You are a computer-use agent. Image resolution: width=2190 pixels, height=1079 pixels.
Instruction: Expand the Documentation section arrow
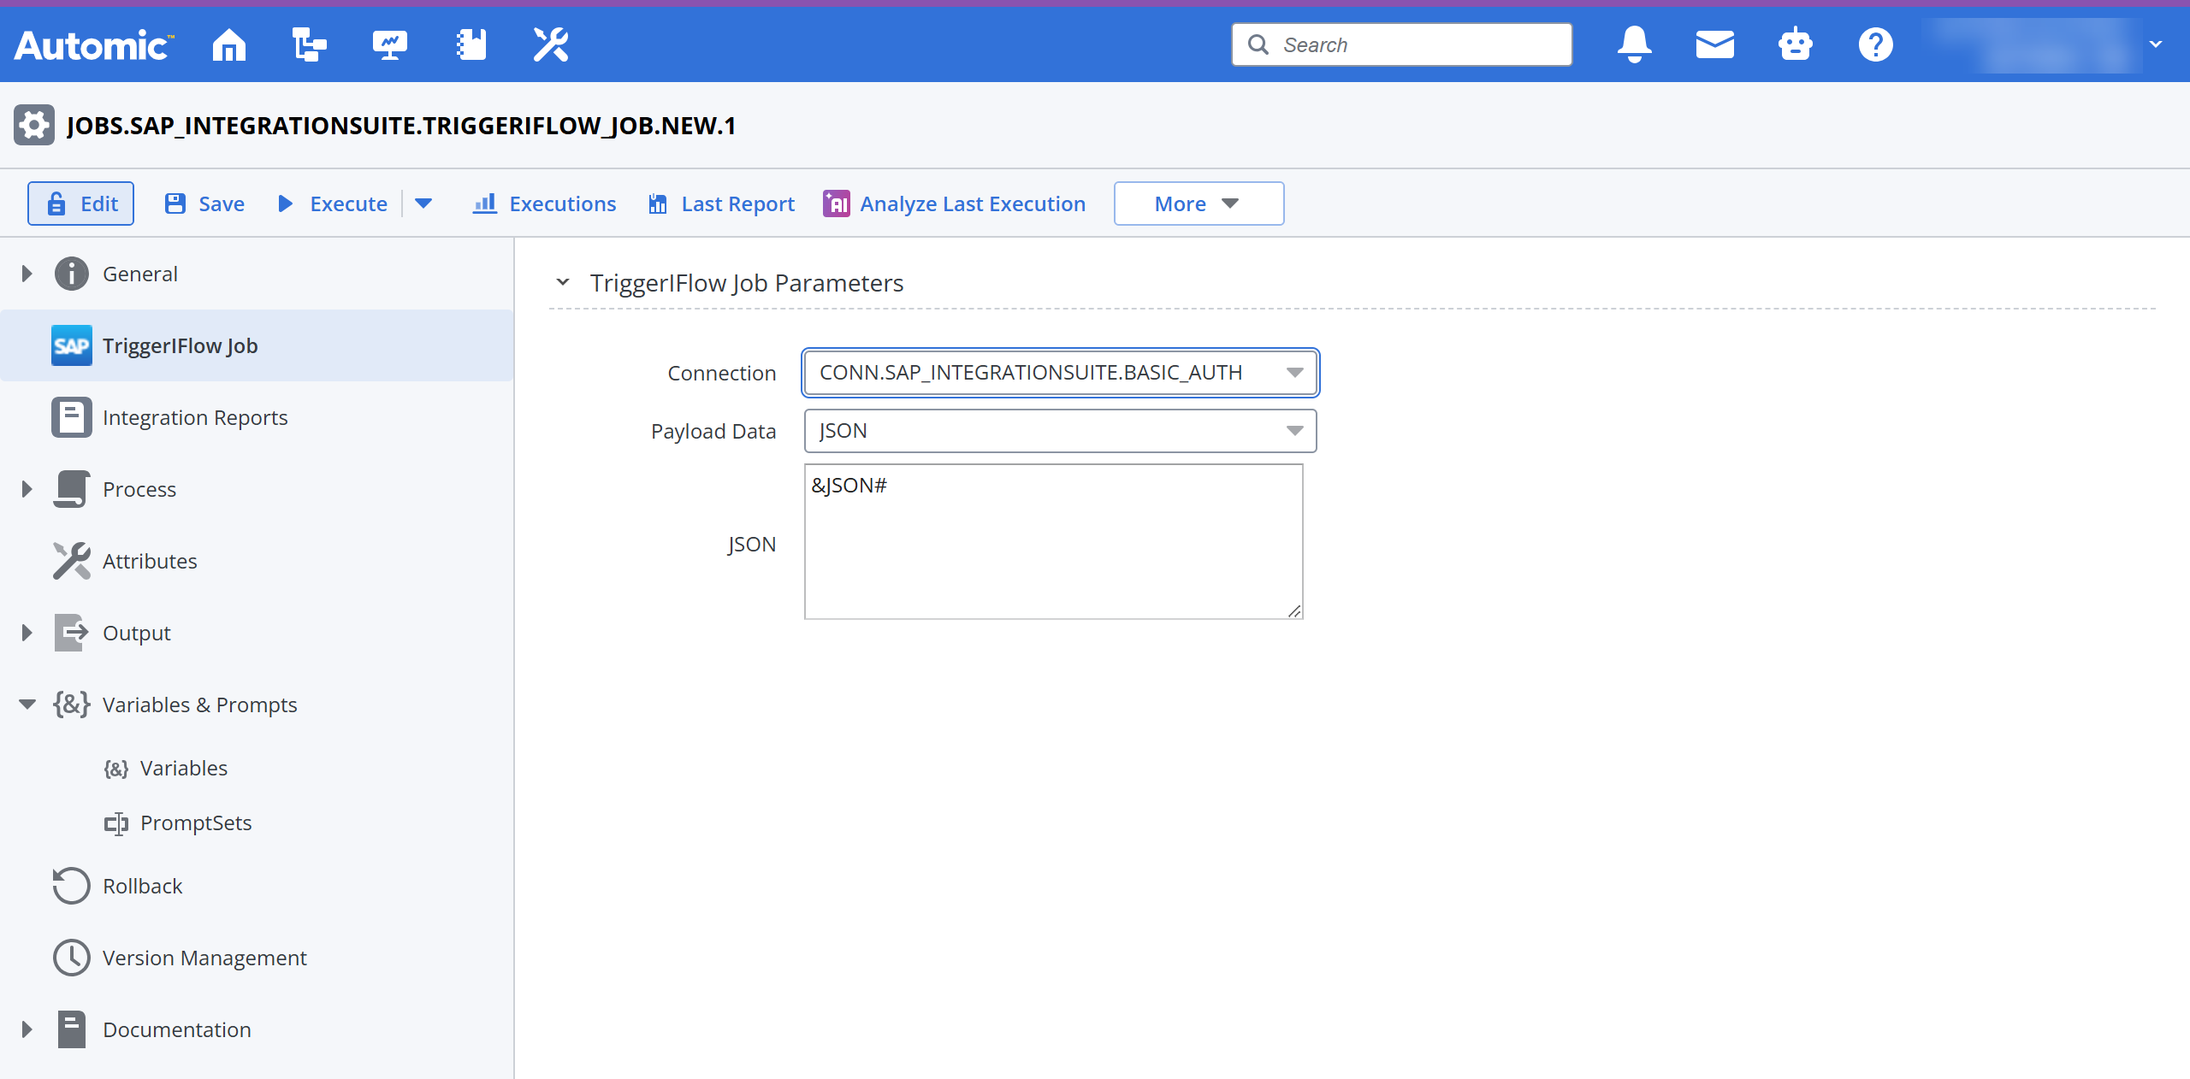tap(27, 1029)
